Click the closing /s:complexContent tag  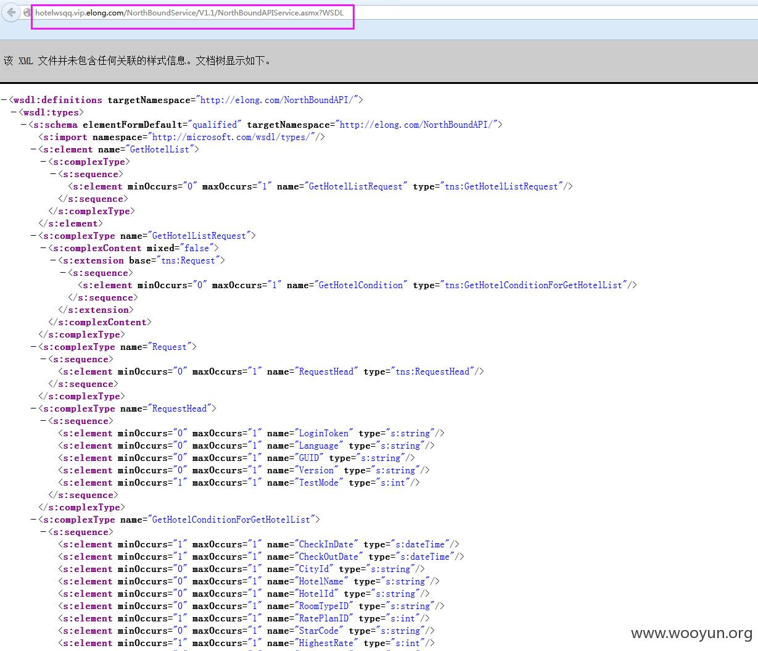pyautogui.click(x=100, y=322)
